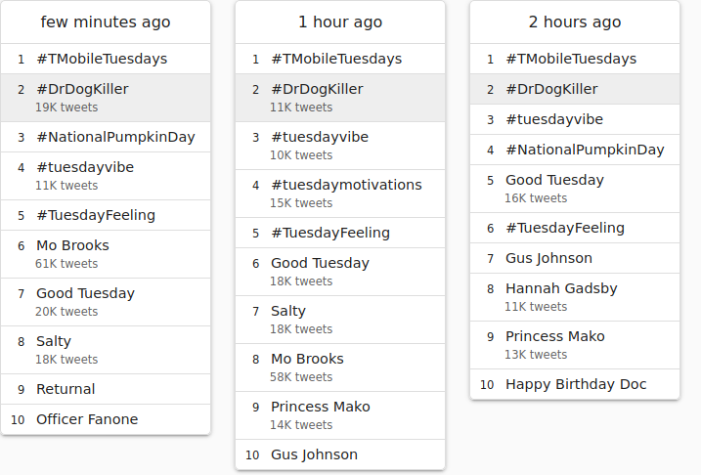Select Gus Johnson ranked seventh

tap(575, 258)
